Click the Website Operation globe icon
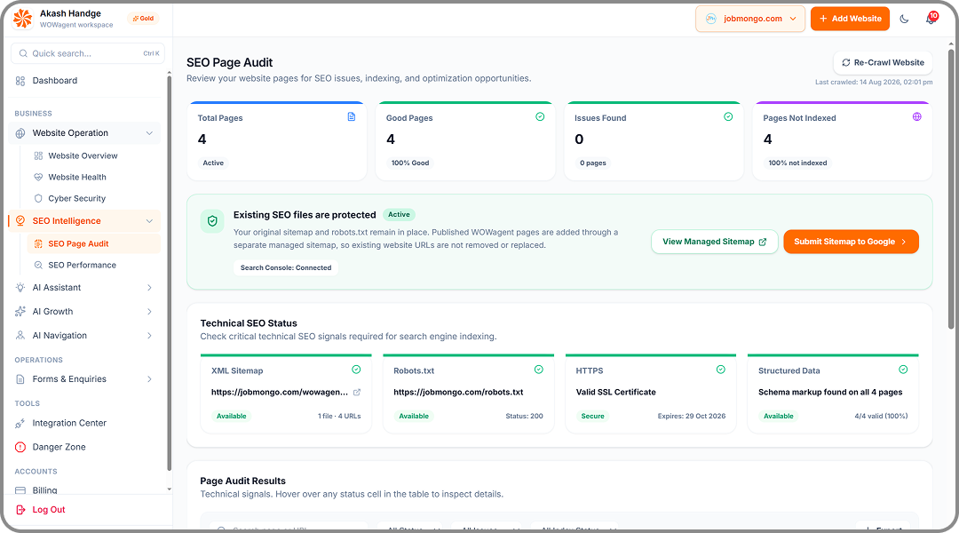Viewport: 959px width, 533px height. point(20,133)
